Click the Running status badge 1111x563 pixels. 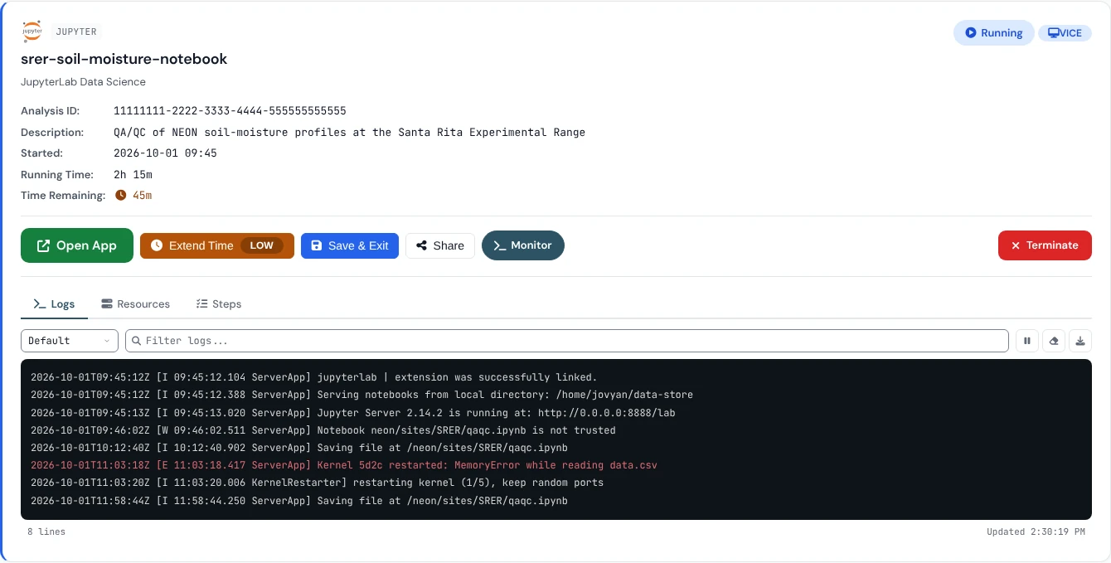click(x=993, y=32)
